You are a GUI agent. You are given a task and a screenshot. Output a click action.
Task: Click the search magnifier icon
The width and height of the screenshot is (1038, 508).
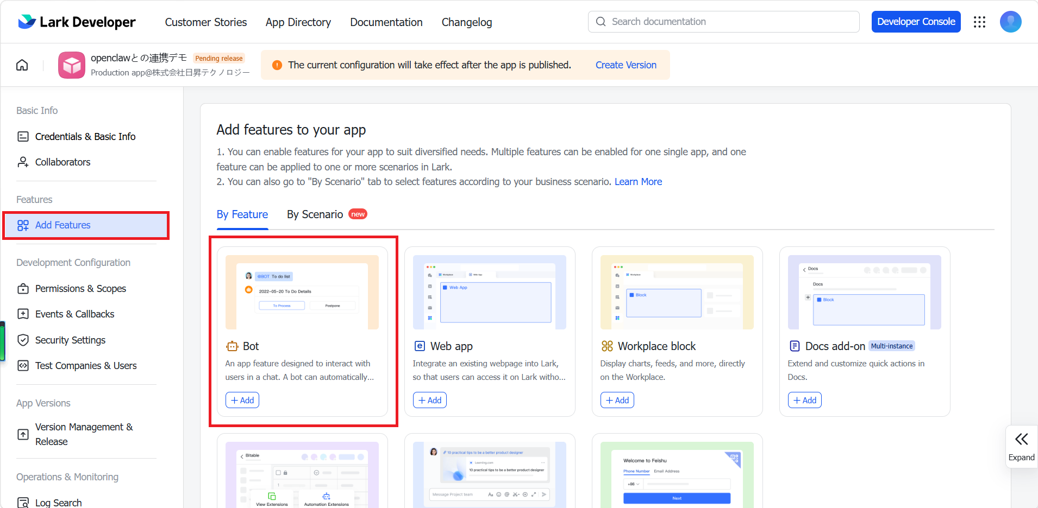[601, 22]
